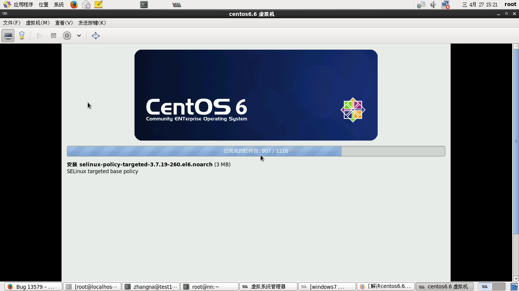
Task: Click the 'SELinux targeted base policy' text
Action: pyautogui.click(x=103, y=171)
